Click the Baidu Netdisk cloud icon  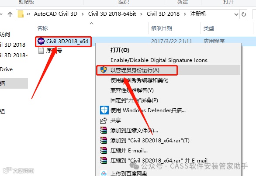[x=104, y=173]
